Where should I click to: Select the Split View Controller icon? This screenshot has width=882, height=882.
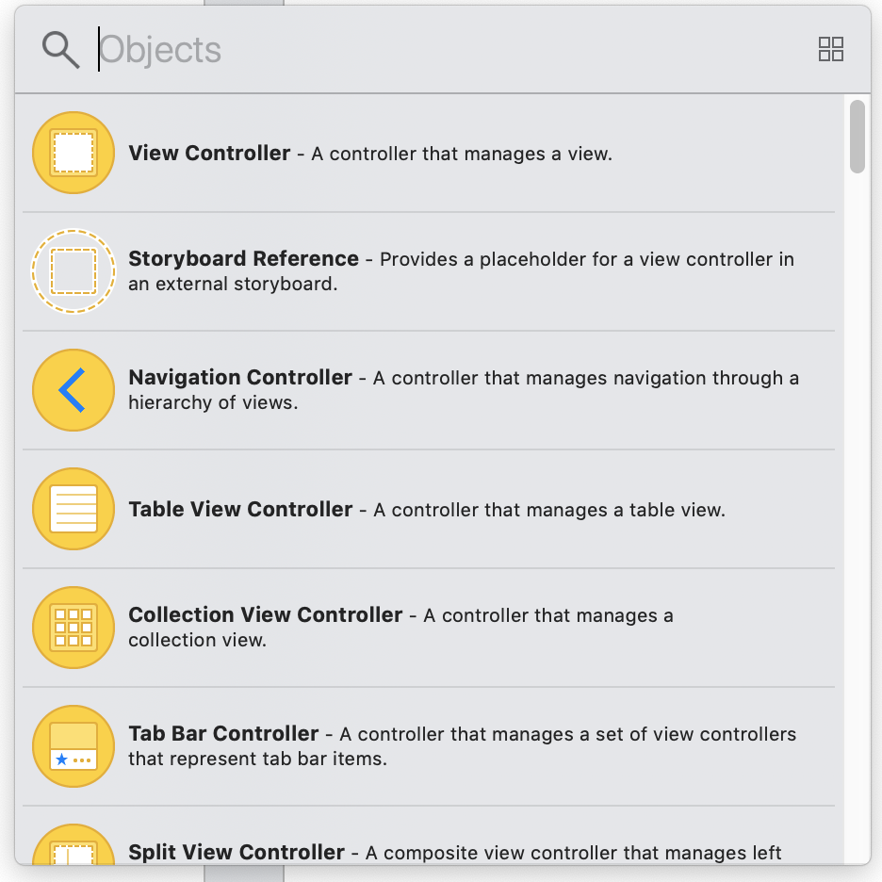pyautogui.click(x=73, y=853)
